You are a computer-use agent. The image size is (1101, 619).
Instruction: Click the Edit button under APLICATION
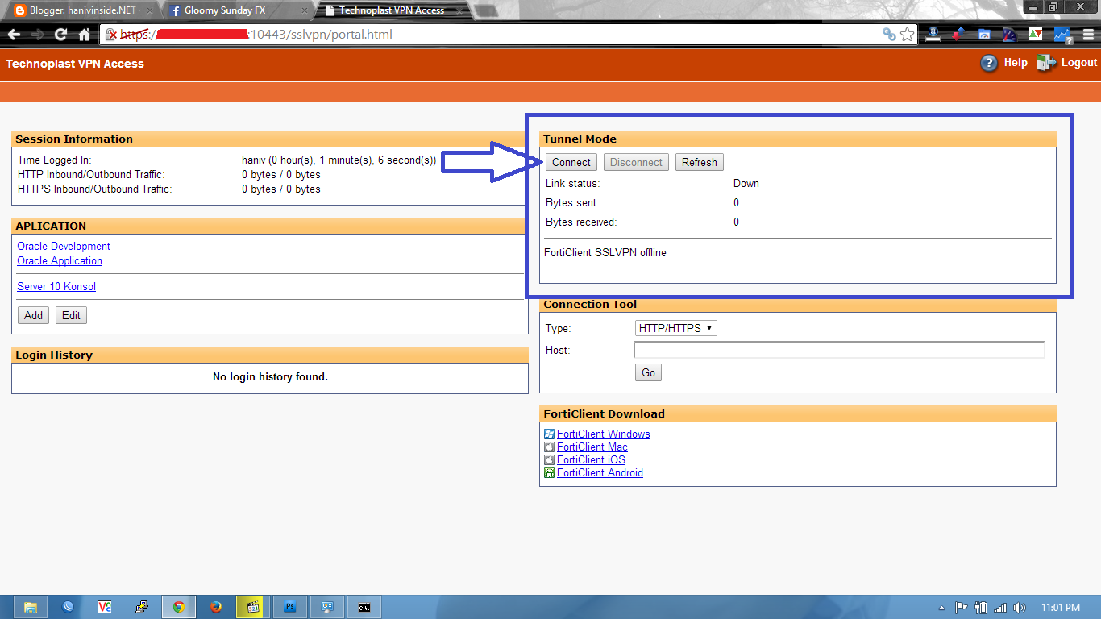(71, 315)
